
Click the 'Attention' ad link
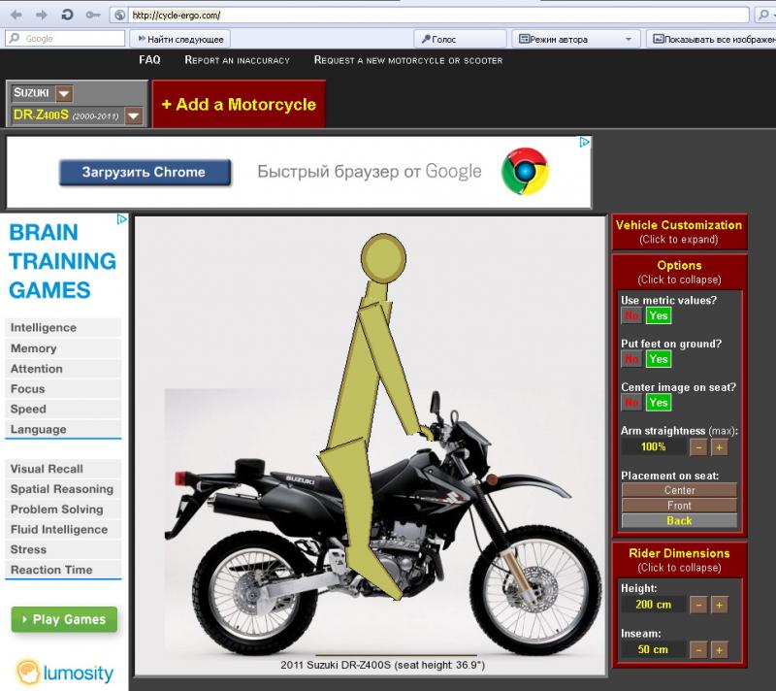click(x=63, y=369)
